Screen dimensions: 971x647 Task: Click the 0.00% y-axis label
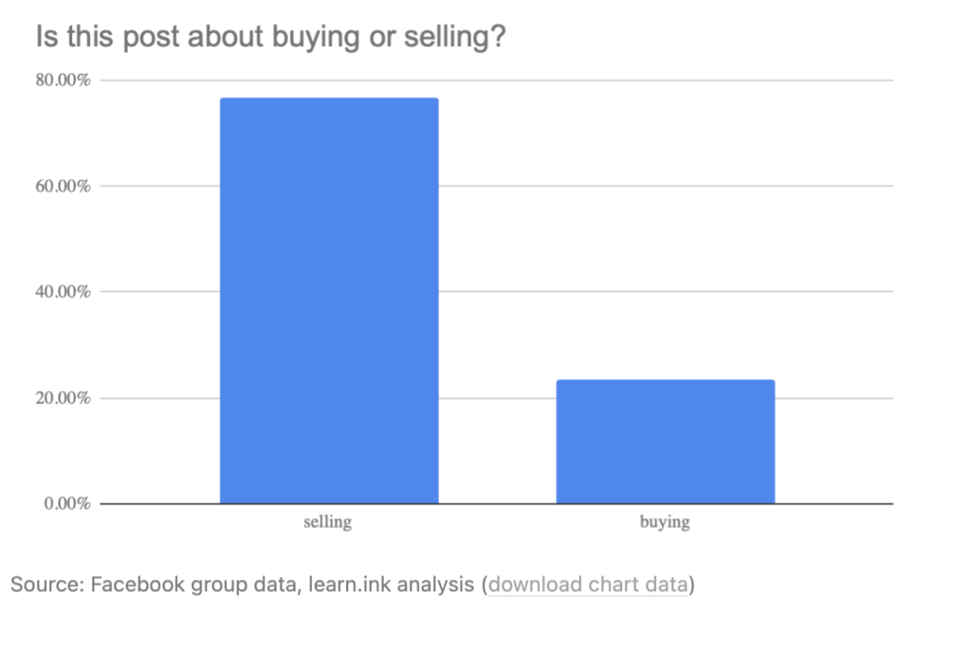pyautogui.click(x=67, y=504)
